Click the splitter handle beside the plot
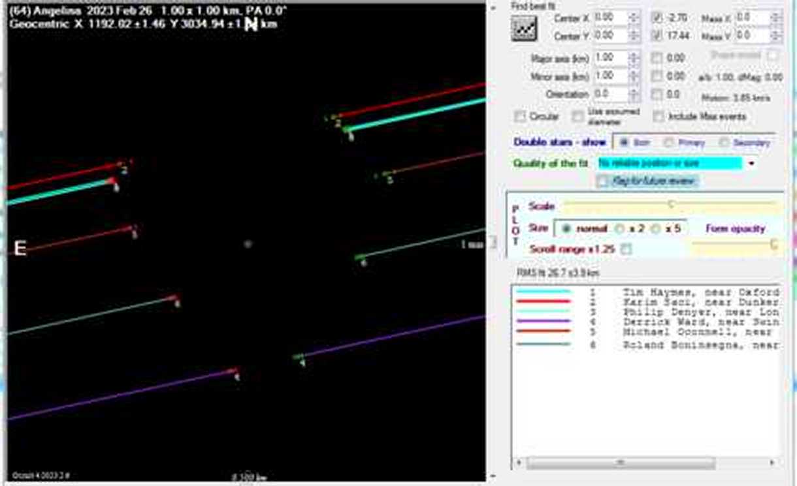This screenshot has width=797, height=486. point(494,243)
